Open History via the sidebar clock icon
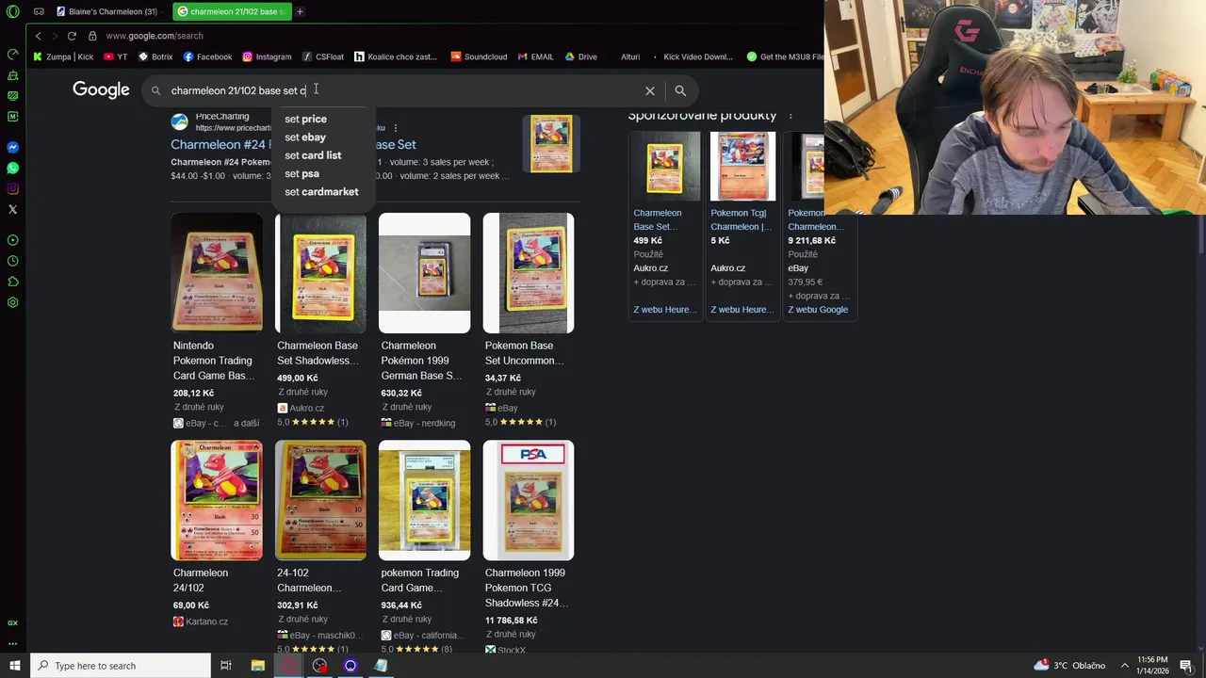 12,261
